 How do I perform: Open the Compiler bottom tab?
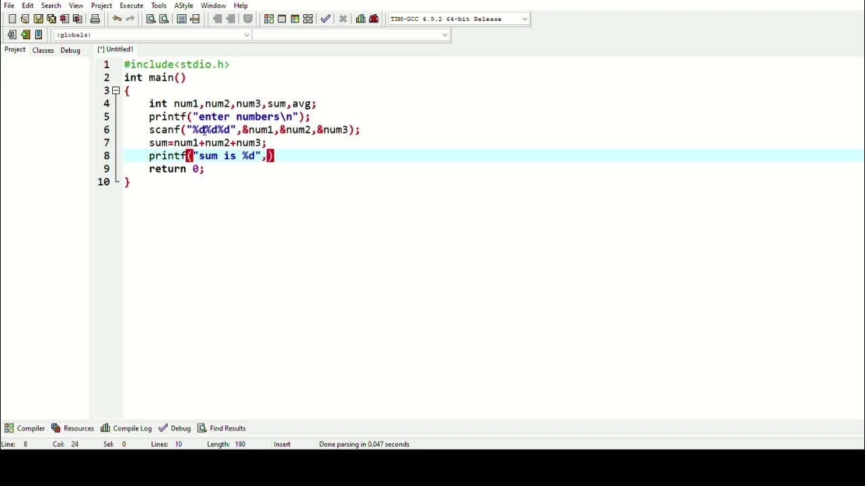coord(24,428)
